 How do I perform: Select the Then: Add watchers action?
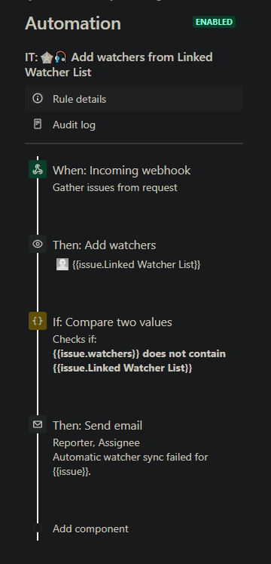(x=105, y=245)
